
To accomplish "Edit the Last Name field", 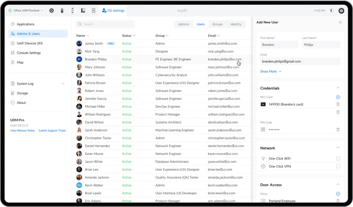I will 321,45.
